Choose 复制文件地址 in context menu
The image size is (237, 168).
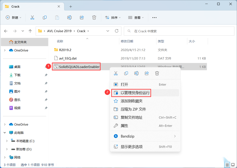tap(145, 118)
